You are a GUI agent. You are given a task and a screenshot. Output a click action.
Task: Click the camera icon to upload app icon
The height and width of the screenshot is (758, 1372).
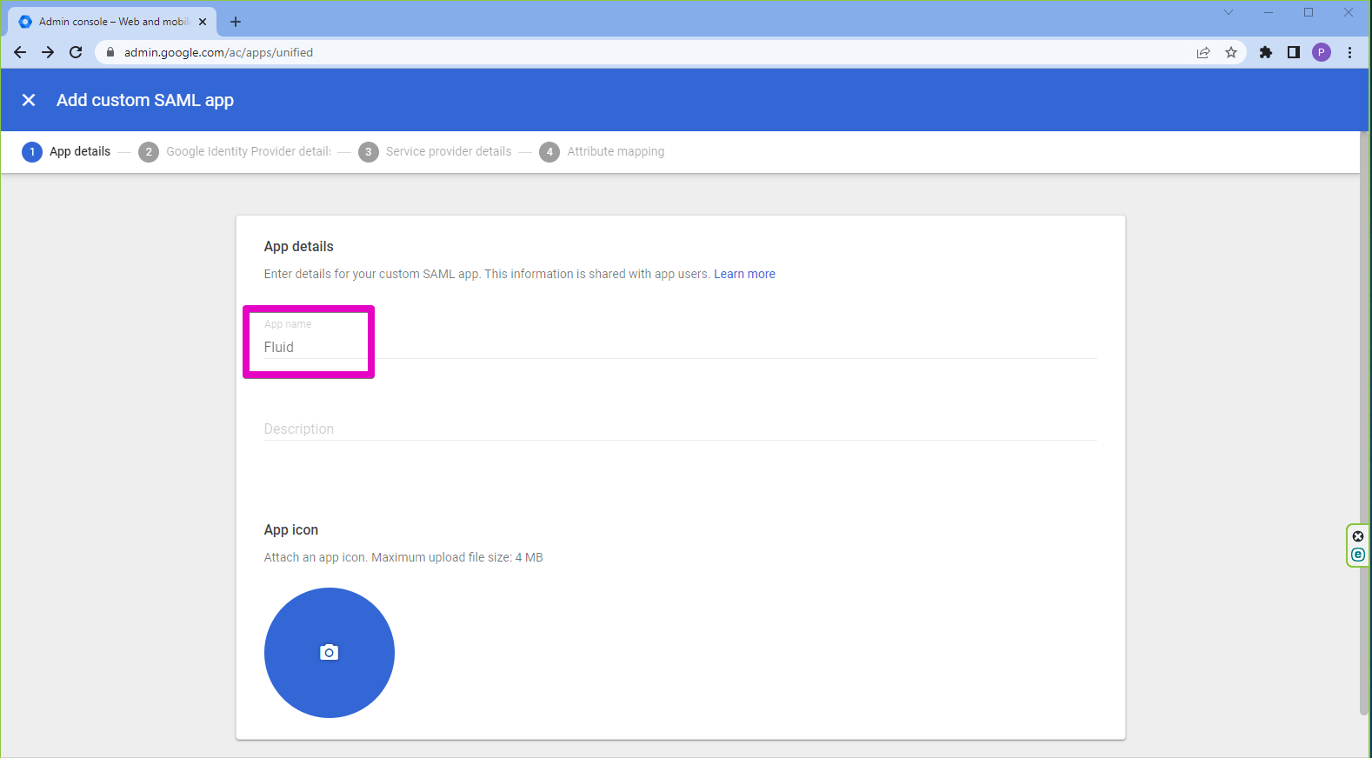329,653
